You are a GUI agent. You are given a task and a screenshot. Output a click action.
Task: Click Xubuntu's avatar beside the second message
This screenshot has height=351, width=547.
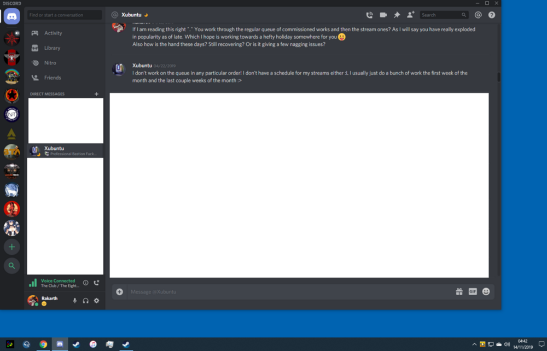tap(119, 69)
